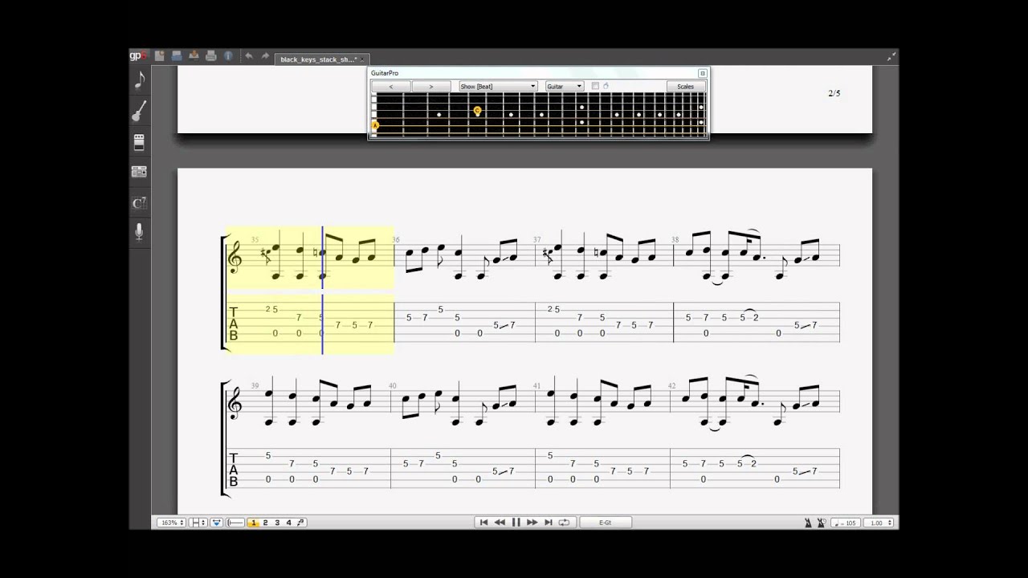Click bar number 42 in score
Image resolution: width=1028 pixels, height=578 pixels.
pos(672,386)
